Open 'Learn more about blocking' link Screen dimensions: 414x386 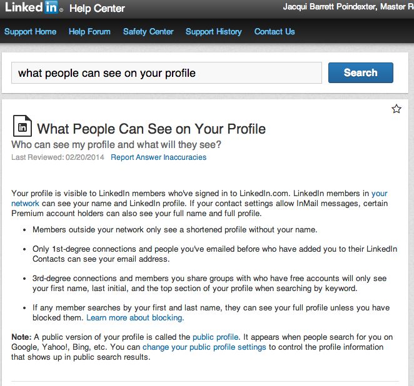(x=135, y=318)
